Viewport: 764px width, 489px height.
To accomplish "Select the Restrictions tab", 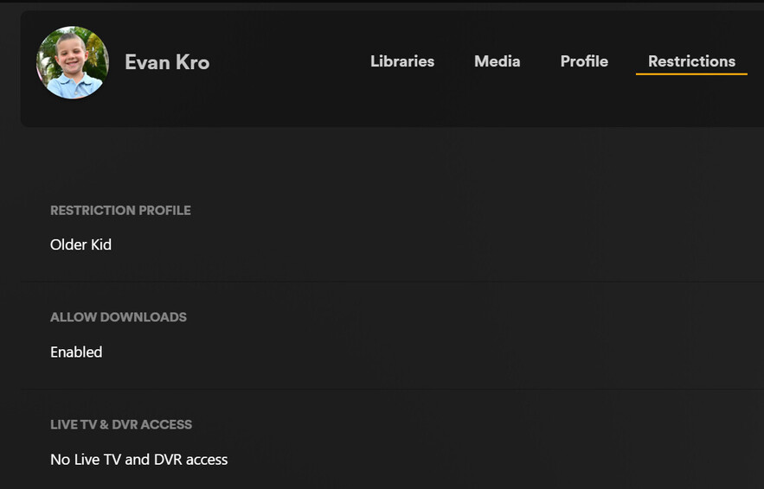I will pos(691,61).
